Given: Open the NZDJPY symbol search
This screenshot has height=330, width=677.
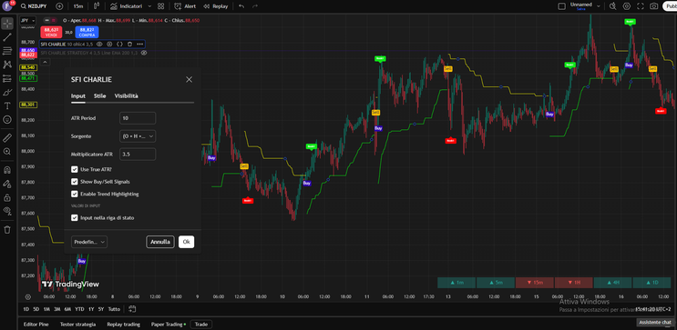Looking at the screenshot, I should [x=34, y=6].
